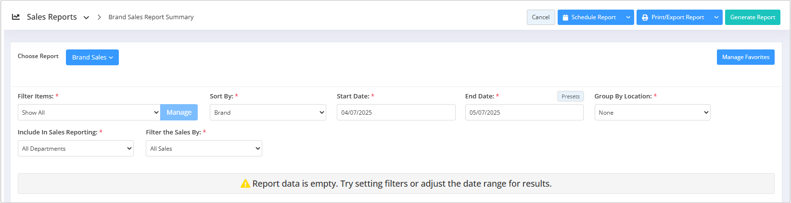
Task: Click the yellow warning triangle icon
Action: (245, 183)
